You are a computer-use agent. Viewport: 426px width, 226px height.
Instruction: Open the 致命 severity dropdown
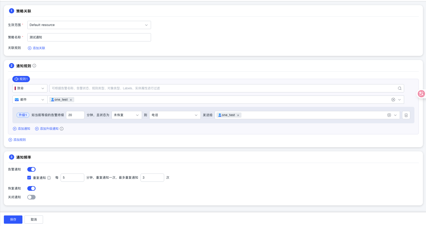(x=30, y=88)
